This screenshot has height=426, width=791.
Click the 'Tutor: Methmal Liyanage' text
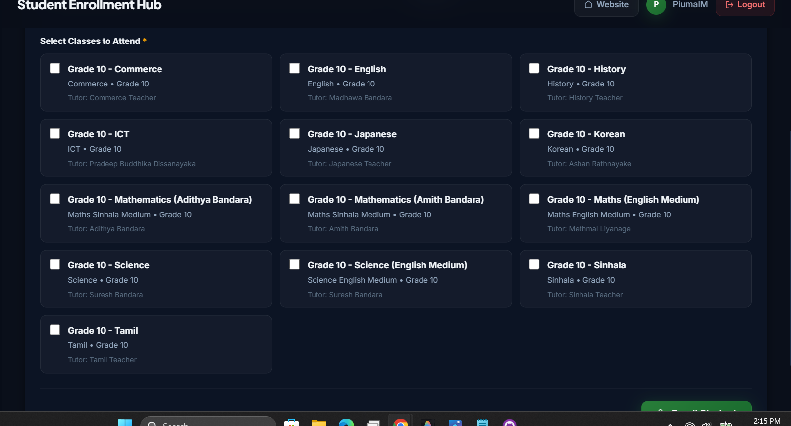click(589, 229)
